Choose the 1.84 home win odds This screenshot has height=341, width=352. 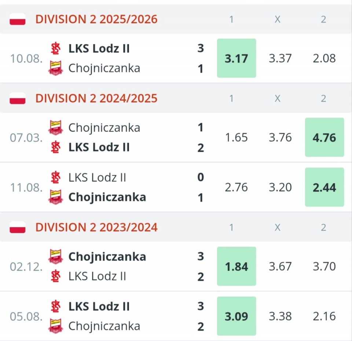coord(236,267)
